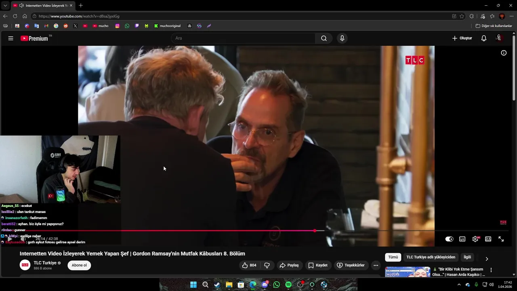Toggle subtitles in the video player
Image resolution: width=517 pixels, height=291 pixels.
[462, 239]
